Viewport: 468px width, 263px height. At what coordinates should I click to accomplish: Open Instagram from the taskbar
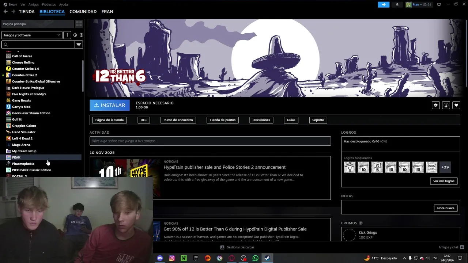pos(172,258)
